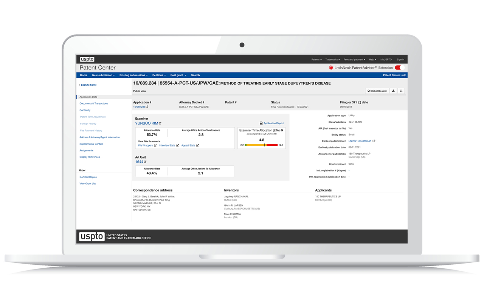Open the Patents dropdown menu
This screenshot has width=484, height=302.
(x=316, y=59)
